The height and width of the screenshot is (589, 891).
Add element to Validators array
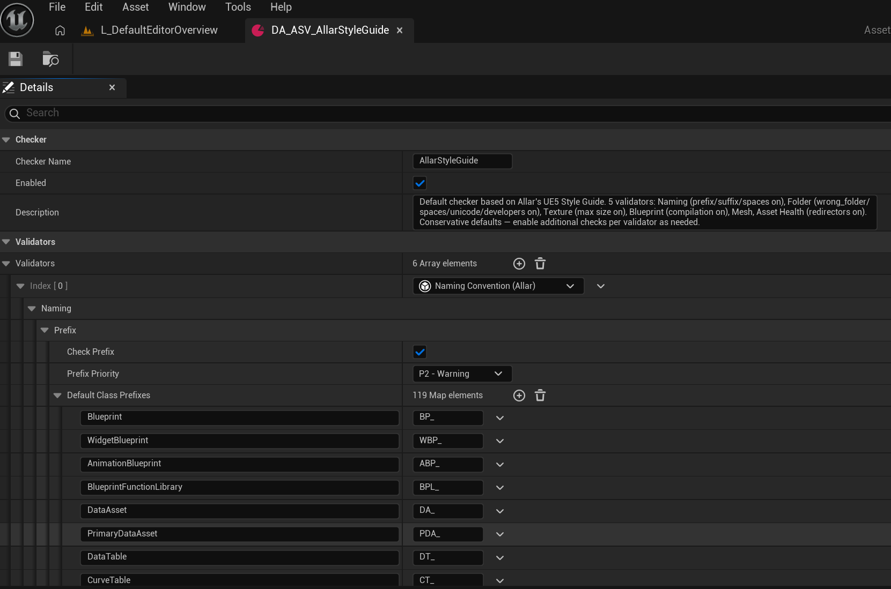click(519, 264)
